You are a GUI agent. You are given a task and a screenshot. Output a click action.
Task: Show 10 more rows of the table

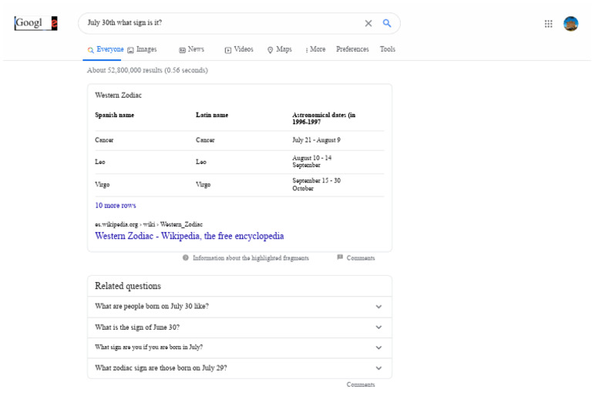(x=116, y=206)
